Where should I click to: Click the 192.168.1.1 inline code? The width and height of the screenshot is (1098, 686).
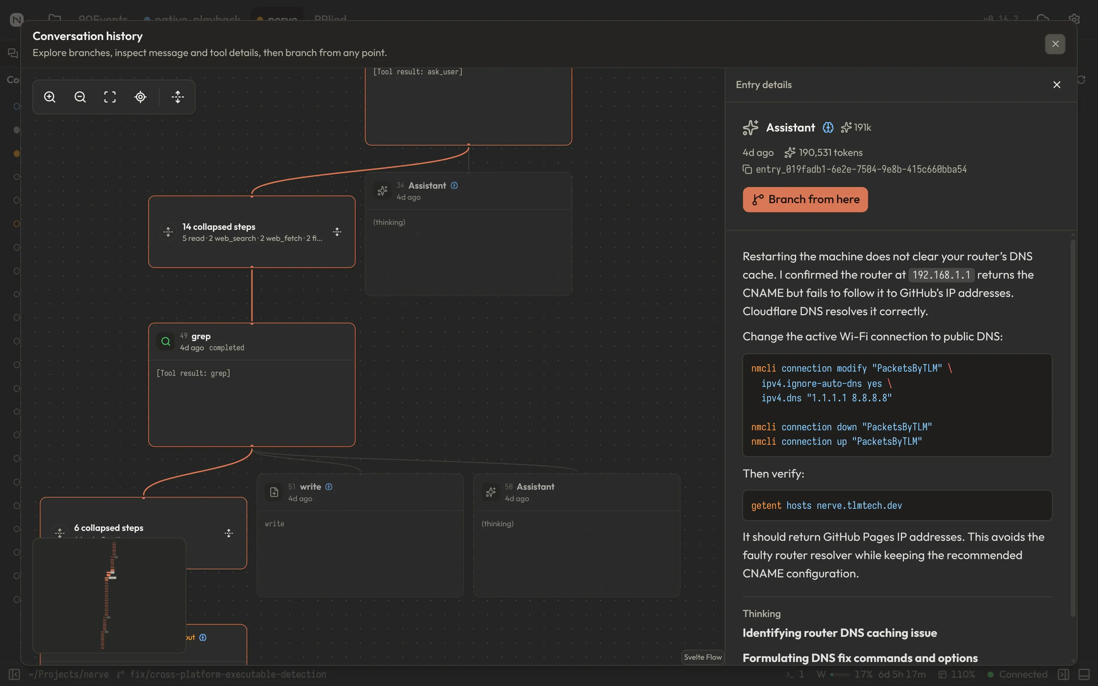(941, 275)
